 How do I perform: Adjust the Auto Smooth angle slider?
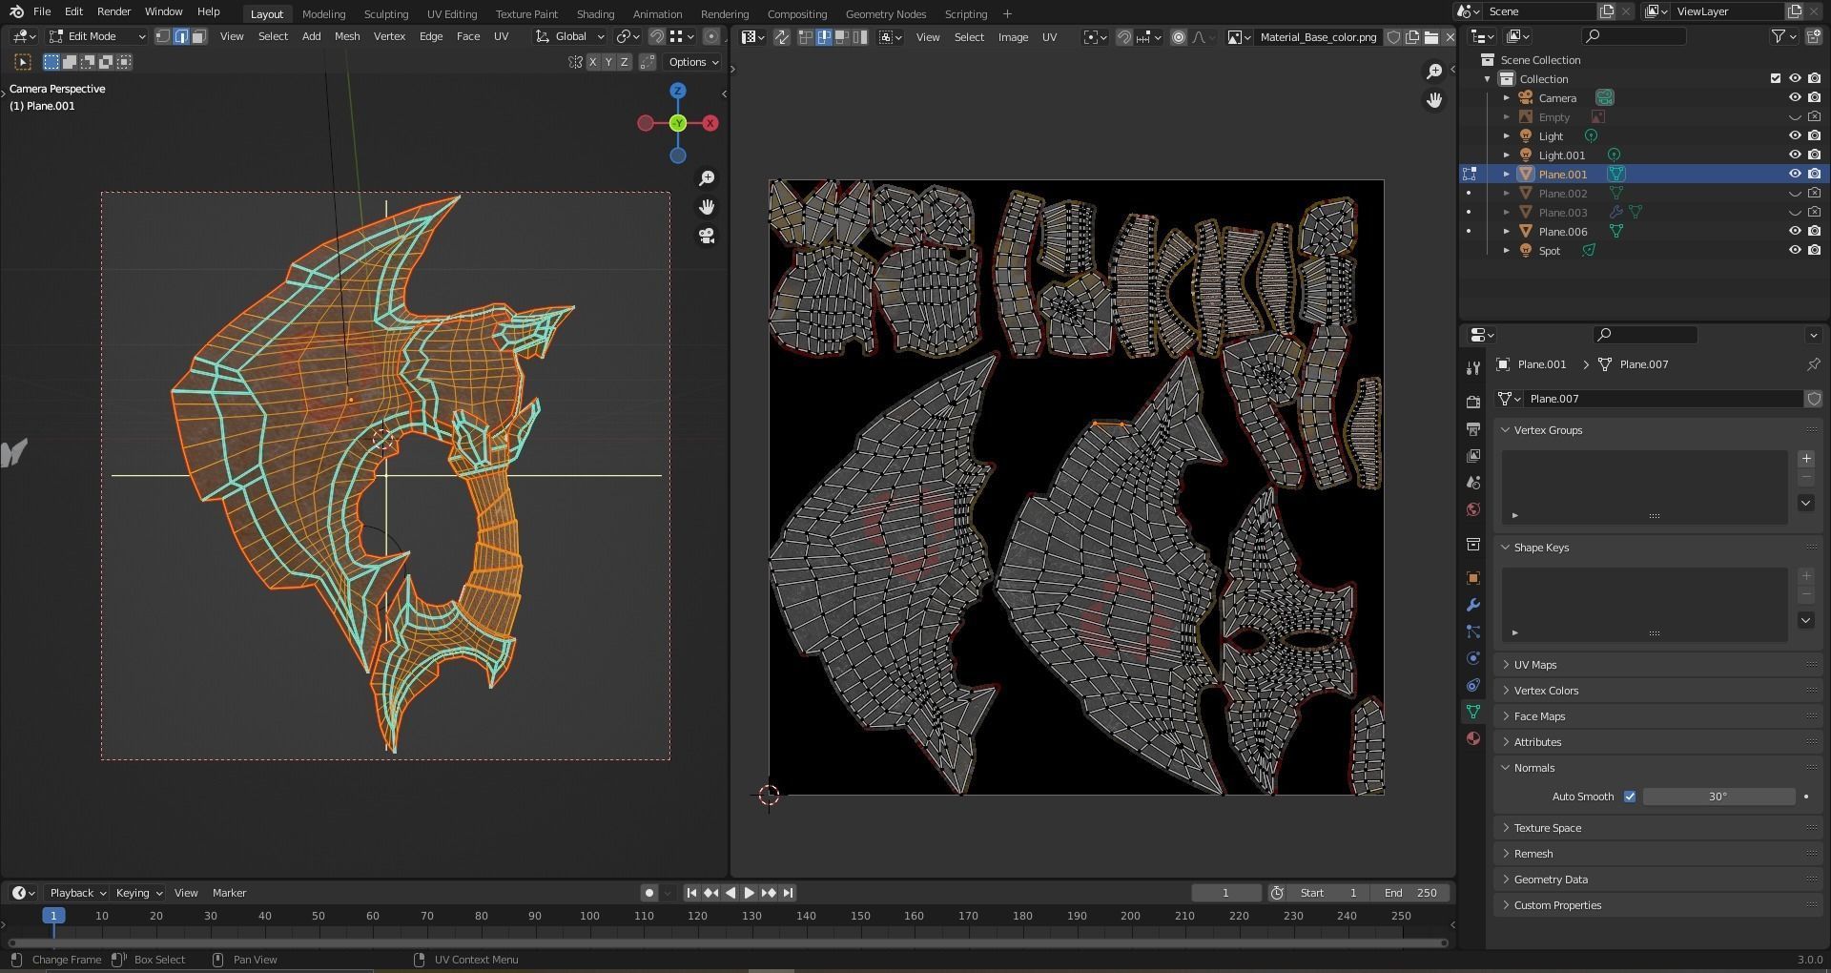pos(1718,797)
